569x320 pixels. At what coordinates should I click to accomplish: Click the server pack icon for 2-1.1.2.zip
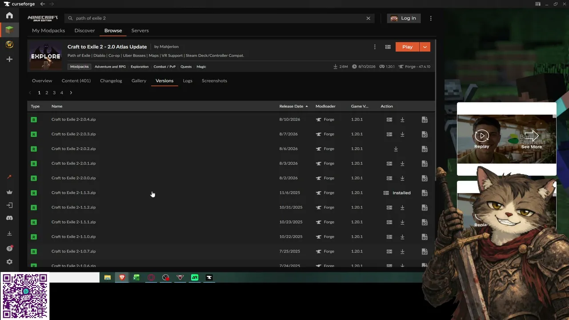(x=389, y=208)
